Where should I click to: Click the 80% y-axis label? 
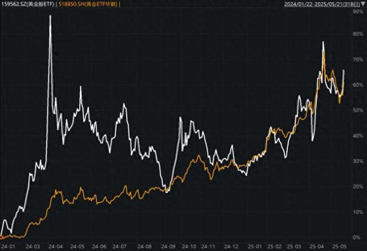(358, 34)
